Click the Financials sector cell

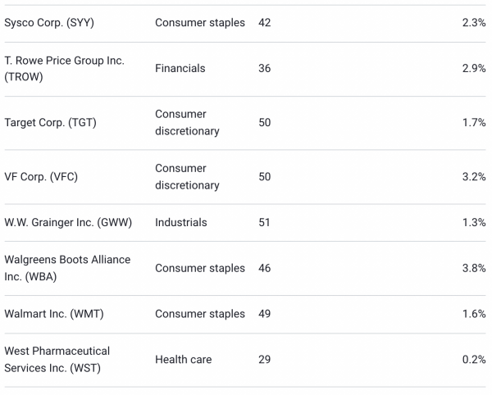click(x=180, y=69)
